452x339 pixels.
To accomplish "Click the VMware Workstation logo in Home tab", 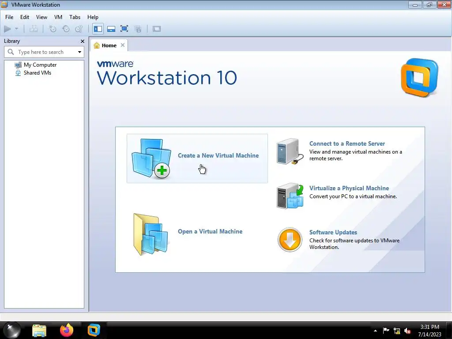I will coord(420,78).
